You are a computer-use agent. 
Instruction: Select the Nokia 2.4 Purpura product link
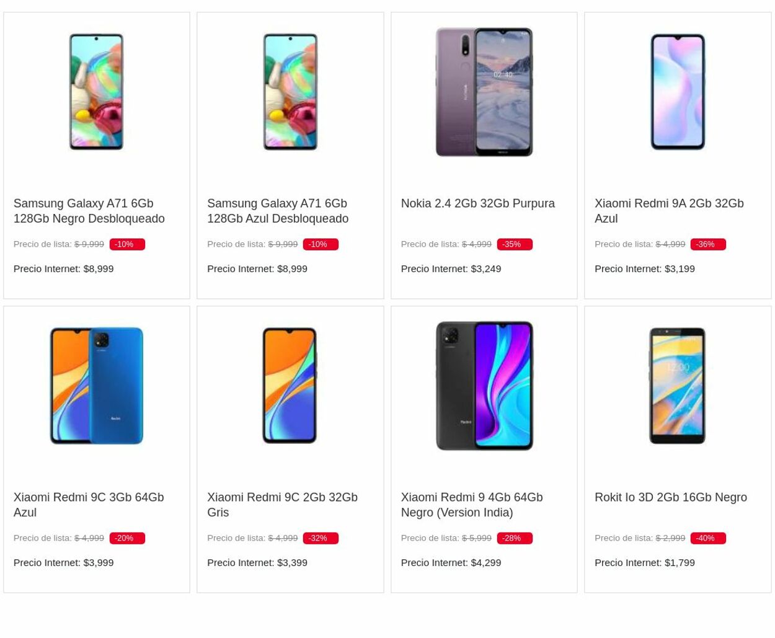coord(477,203)
